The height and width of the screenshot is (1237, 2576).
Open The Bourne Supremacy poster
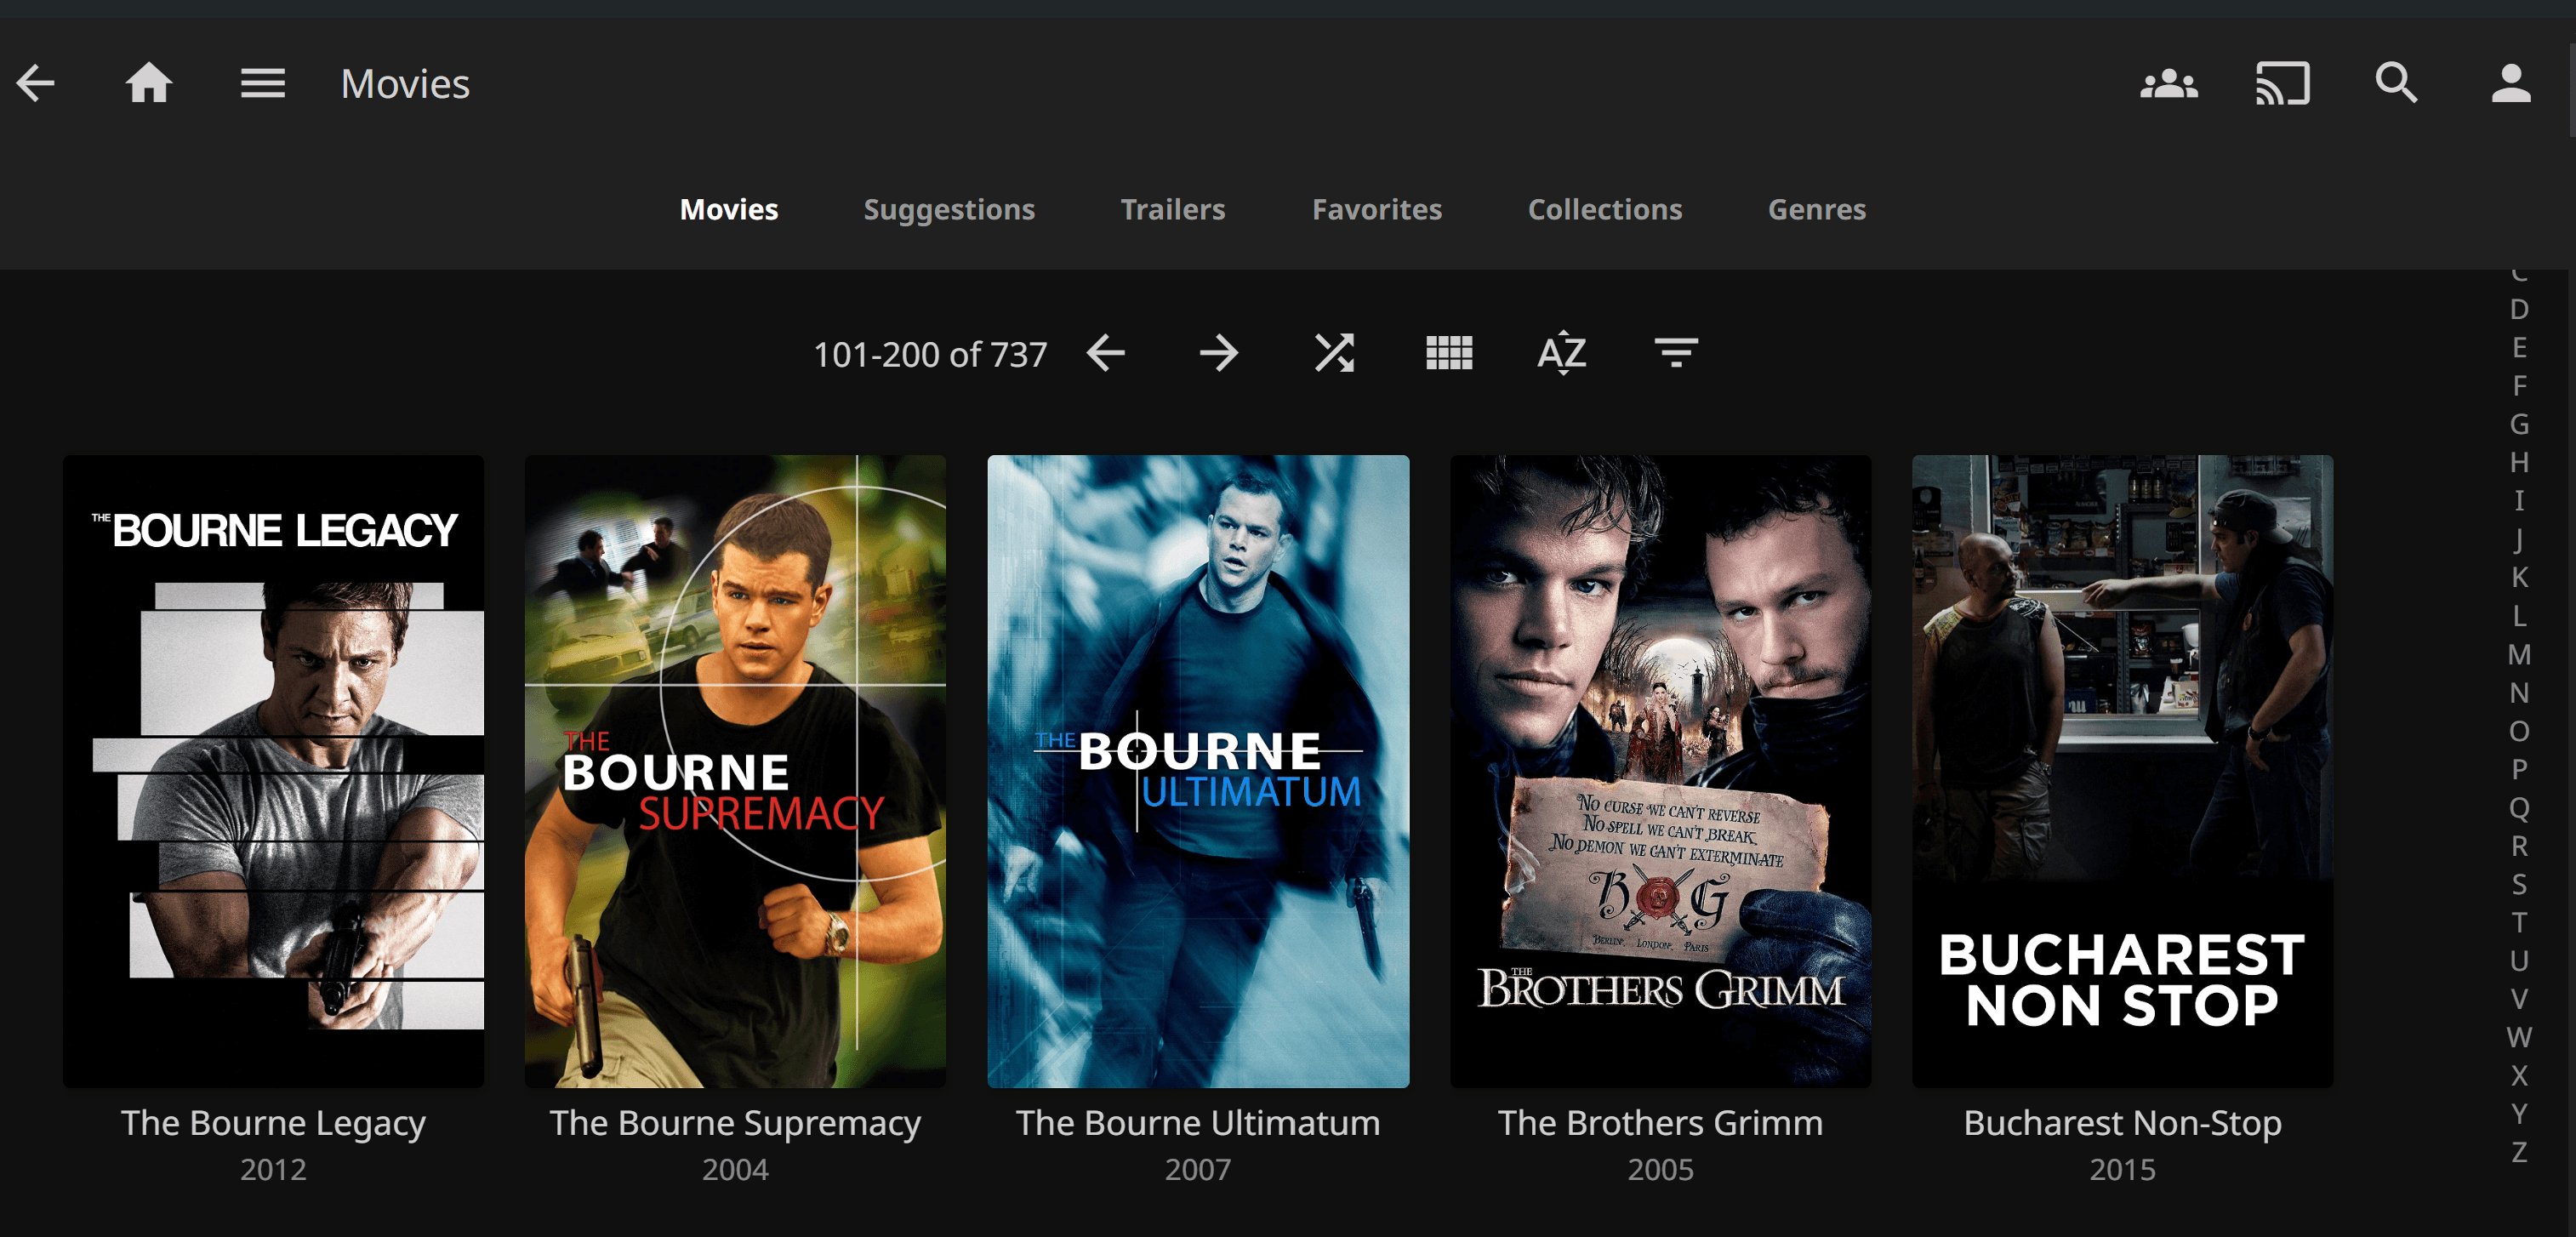(735, 771)
